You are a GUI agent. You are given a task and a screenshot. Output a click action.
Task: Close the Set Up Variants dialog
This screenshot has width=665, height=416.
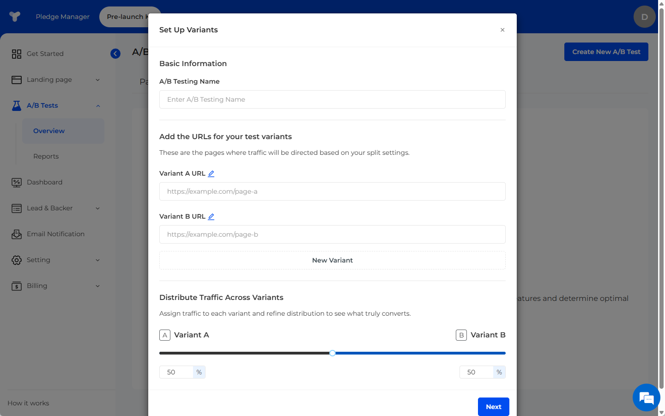[502, 30]
